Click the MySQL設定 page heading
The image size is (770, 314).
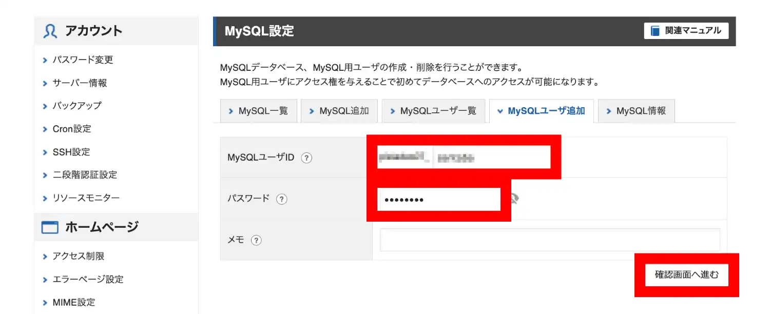point(259,31)
